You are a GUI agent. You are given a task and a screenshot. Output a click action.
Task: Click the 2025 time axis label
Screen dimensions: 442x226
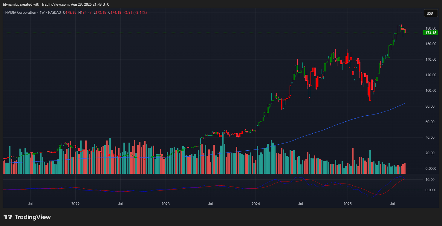click(348, 204)
